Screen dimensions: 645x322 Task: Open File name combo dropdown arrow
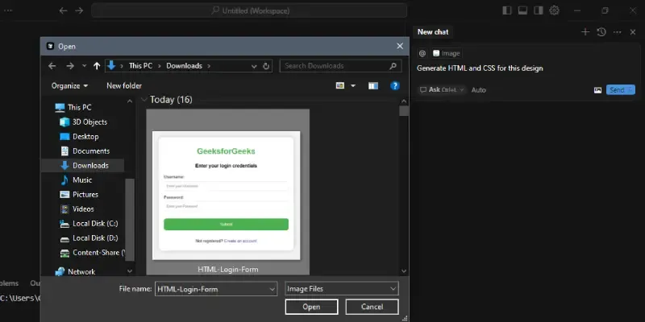(273, 289)
